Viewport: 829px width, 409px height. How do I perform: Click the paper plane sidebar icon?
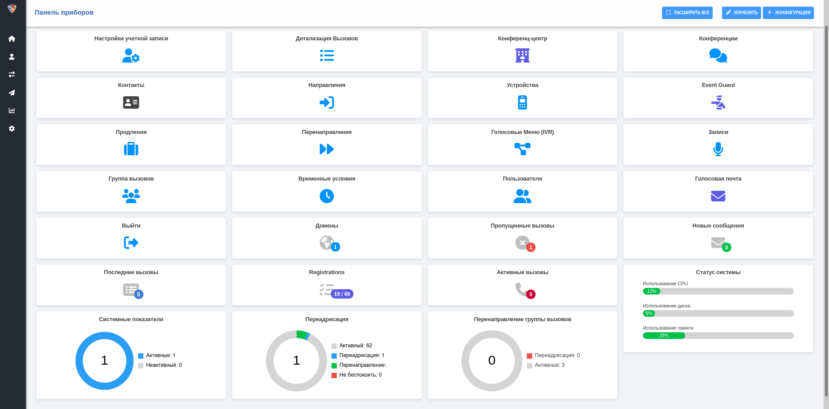tap(12, 93)
